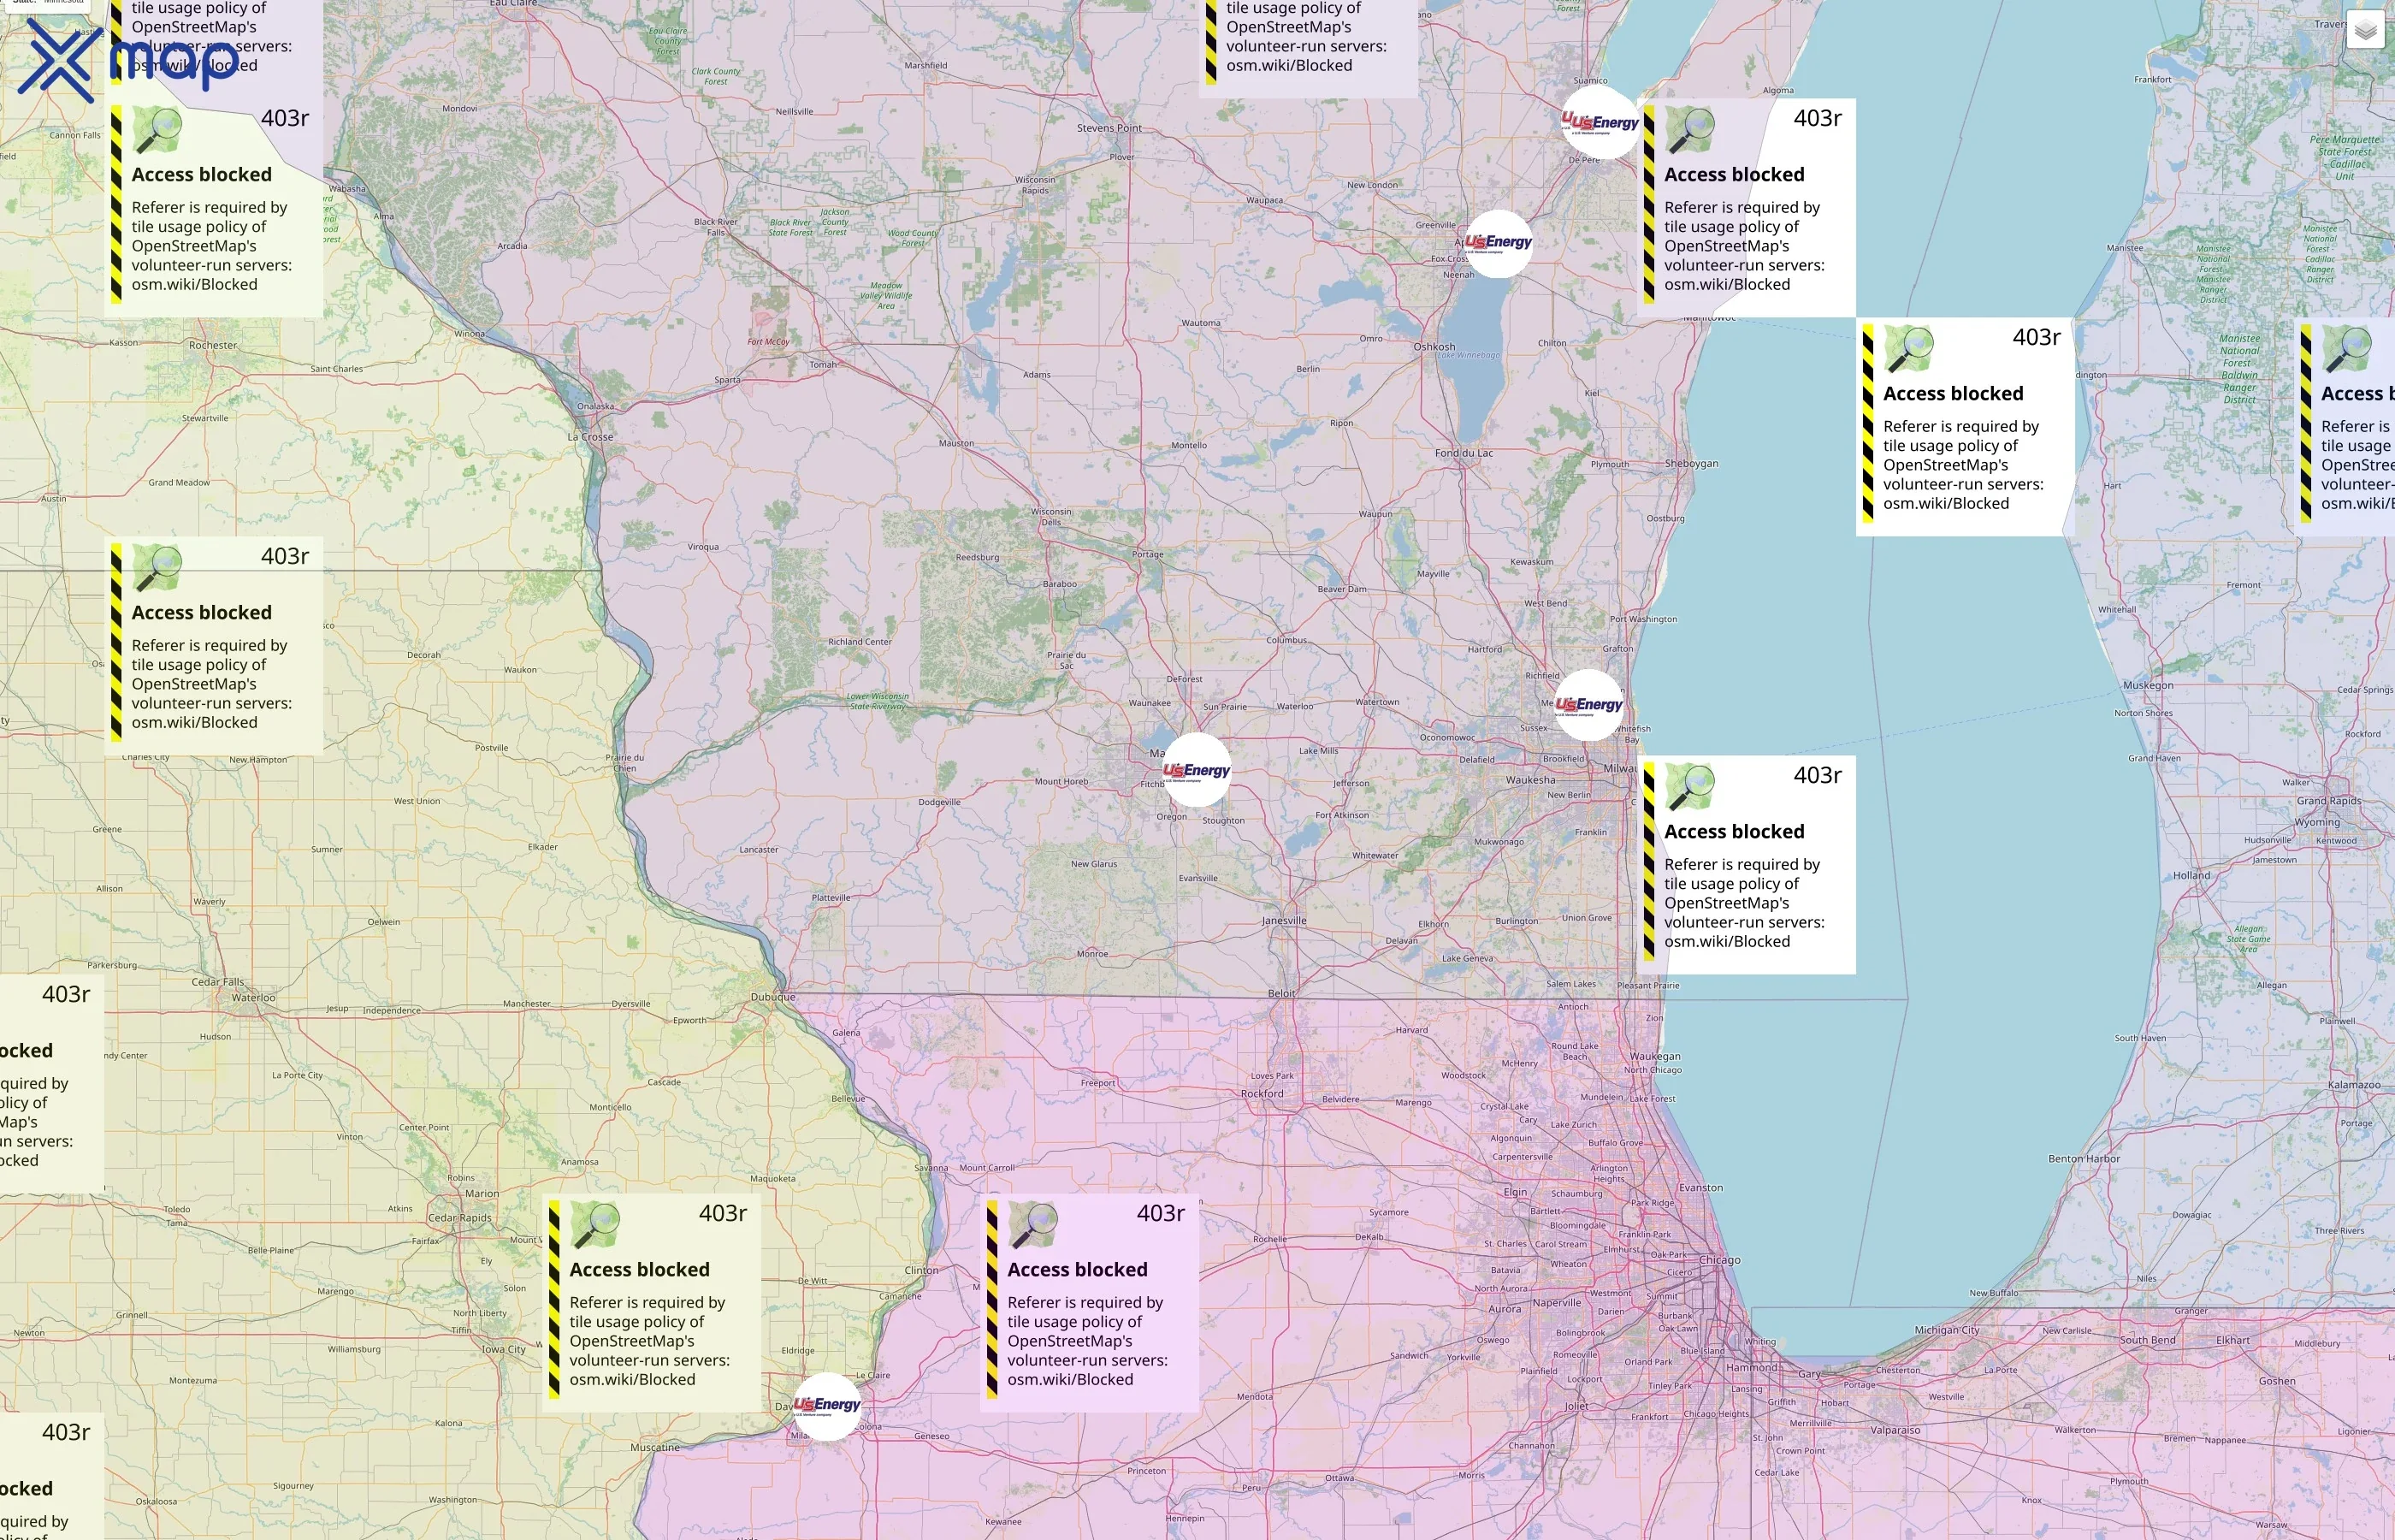This screenshot has height=1540, width=2395.
Task: Select the US Energy marker north of Milwaukee
Action: click(1589, 705)
